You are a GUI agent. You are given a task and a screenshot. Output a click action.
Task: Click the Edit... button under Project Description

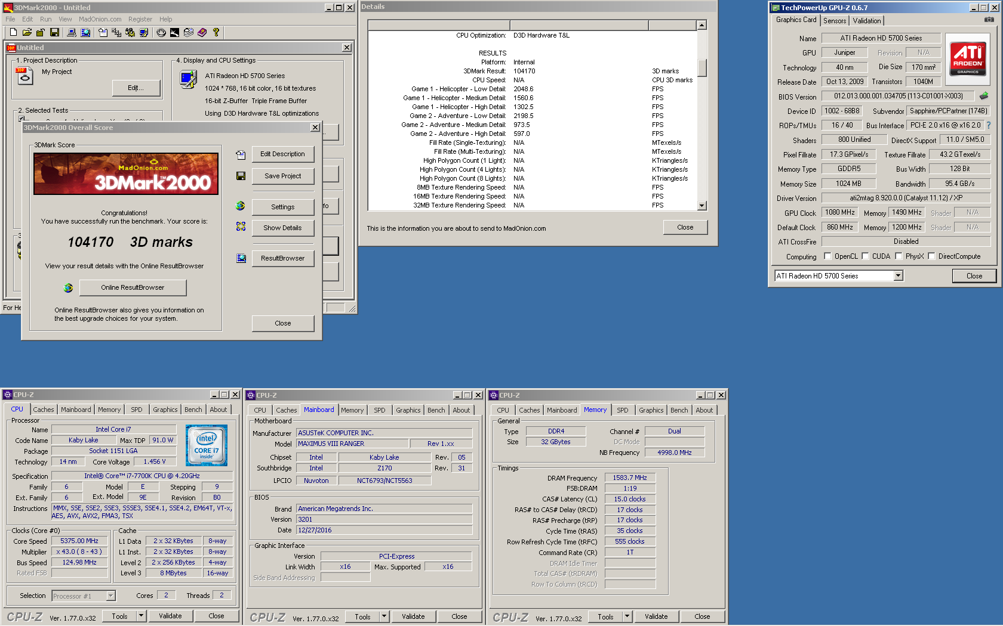click(136, 88)
